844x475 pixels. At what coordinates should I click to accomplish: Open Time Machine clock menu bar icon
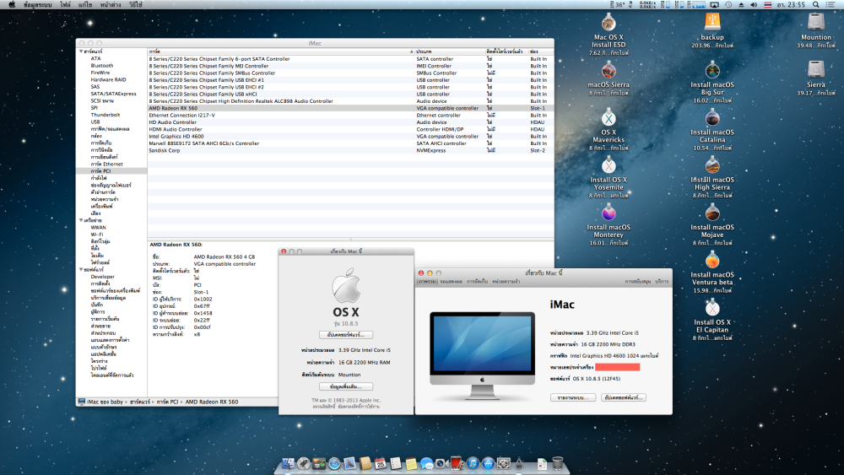click(x=728, y=4)
